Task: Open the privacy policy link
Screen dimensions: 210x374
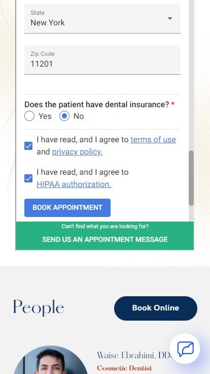Action: tap(77, 152)
